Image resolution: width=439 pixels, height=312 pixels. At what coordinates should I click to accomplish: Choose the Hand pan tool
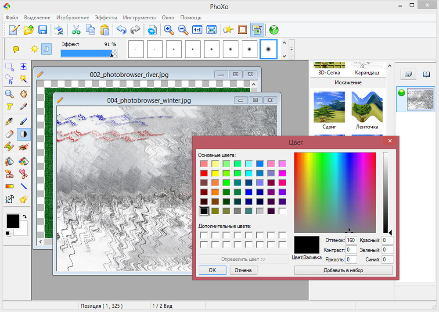pos(23,93)
